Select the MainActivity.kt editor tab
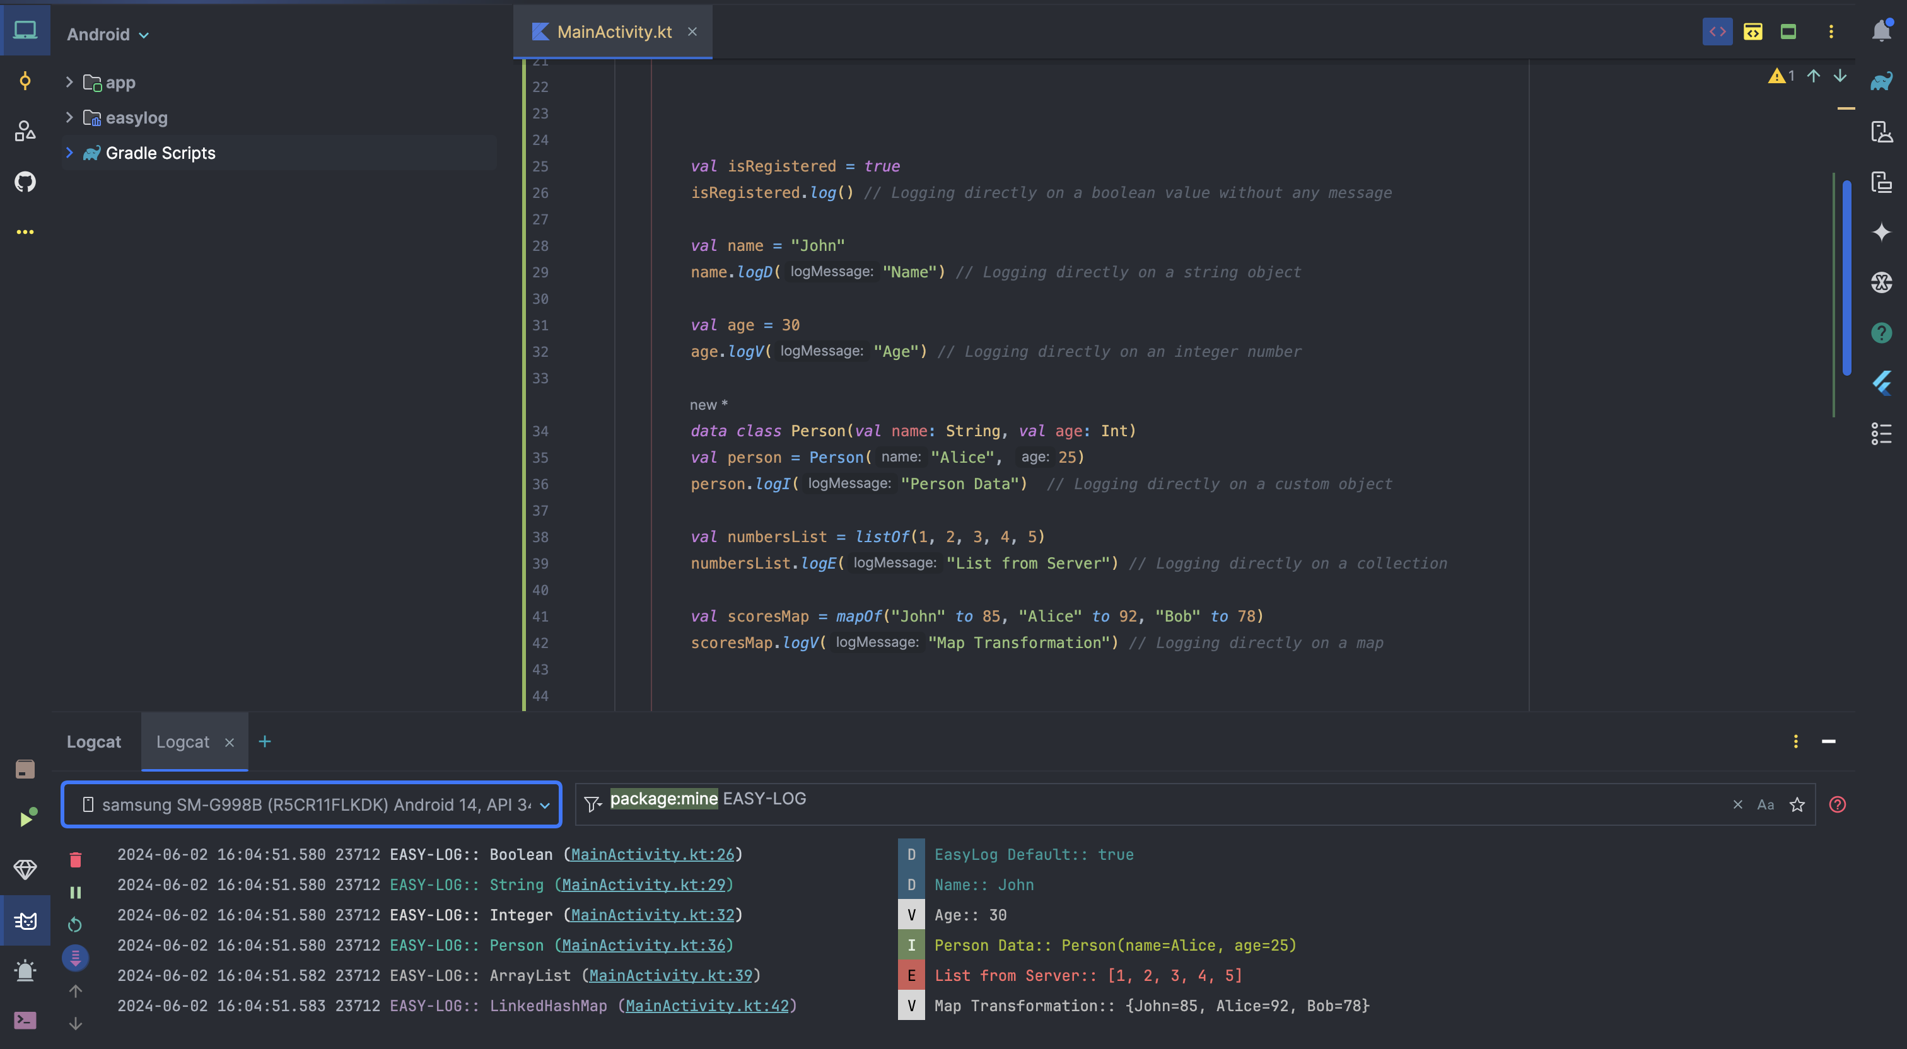This screenshot has width=1907, height=1049. point(614,31)
